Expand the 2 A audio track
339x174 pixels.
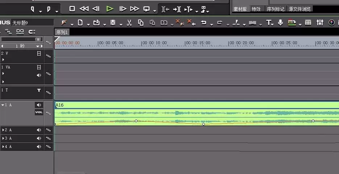tap(3, 130)
